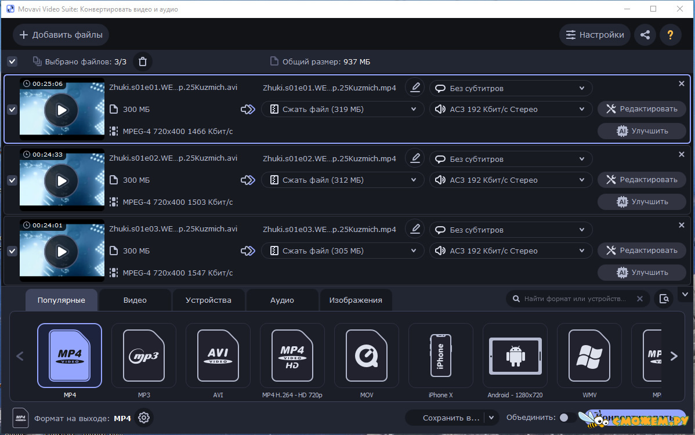Toggle the select-all files checkbox
This screenshot has width=695, height=435.
(x=12, y=61)
